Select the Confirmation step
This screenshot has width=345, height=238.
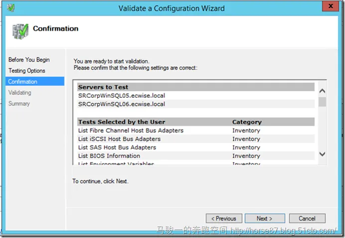pos(35,81)
